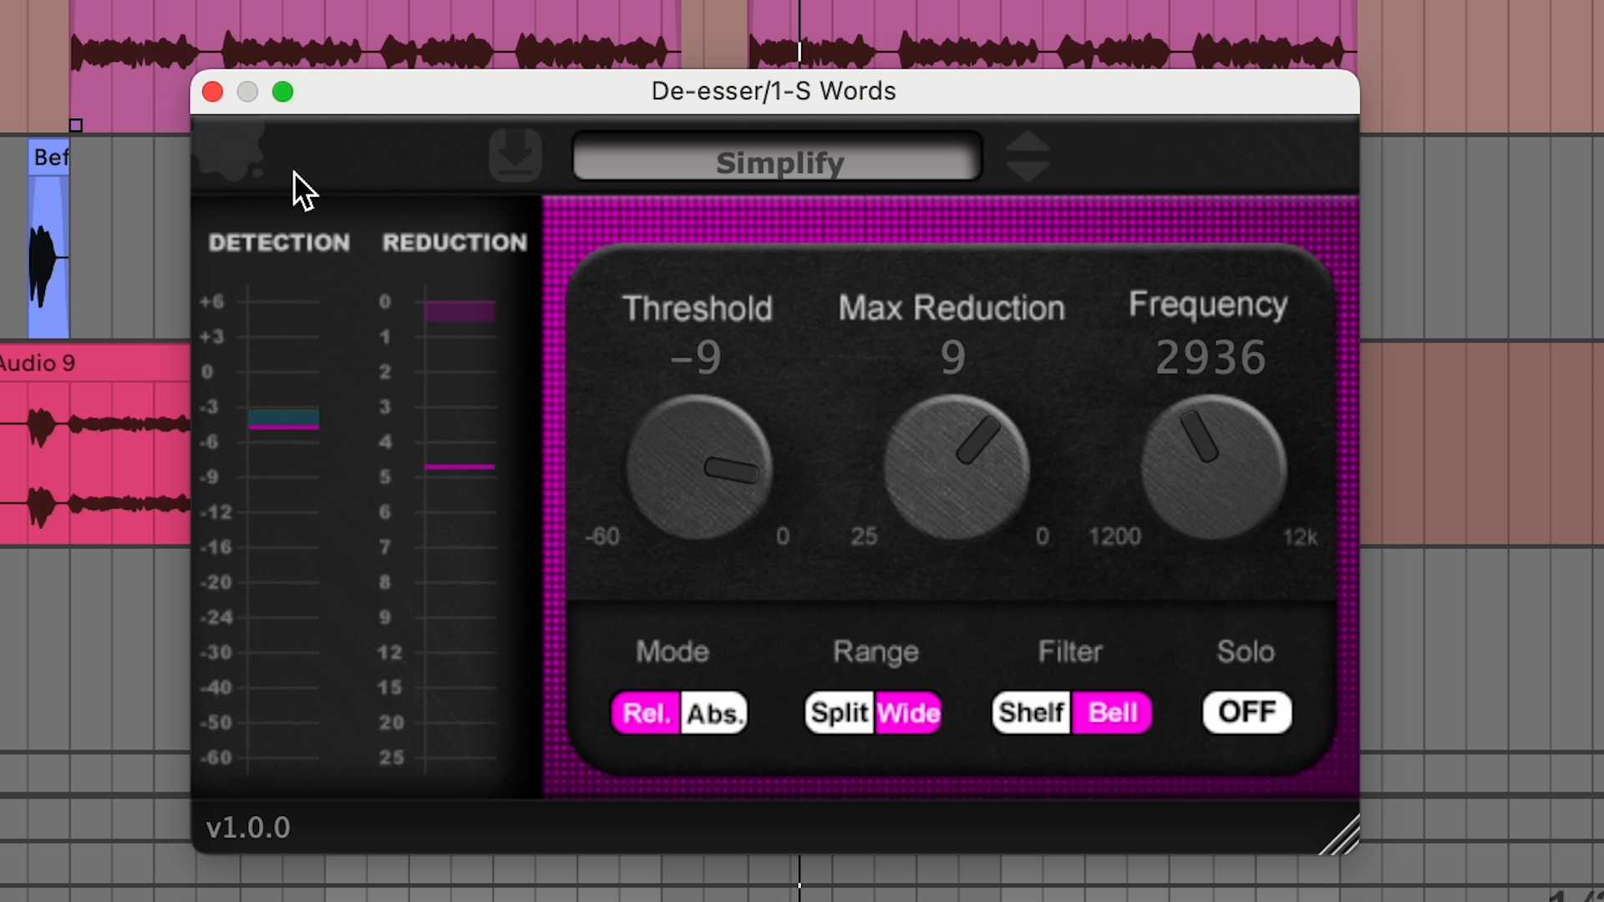
Task: Click the Detection meter level bar
Action: (x=283, y=419)
